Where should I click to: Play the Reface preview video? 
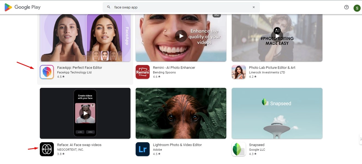click(x=85, y=113)
